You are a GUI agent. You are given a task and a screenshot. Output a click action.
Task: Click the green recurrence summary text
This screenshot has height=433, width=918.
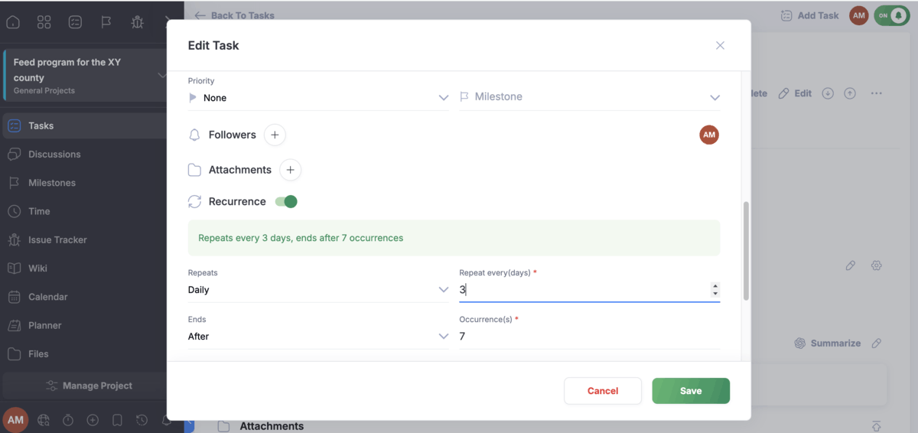(x=301, y=238)
